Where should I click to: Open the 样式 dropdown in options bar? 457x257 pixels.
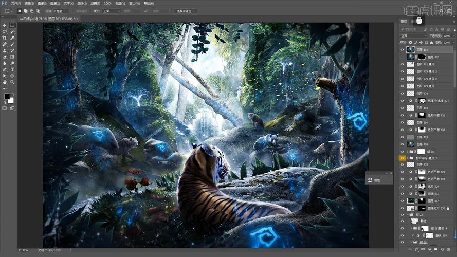[x=112, y=11]
